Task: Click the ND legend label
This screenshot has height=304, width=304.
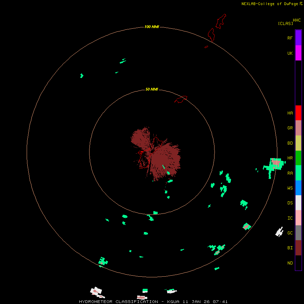Action: (x=290, y=263)
